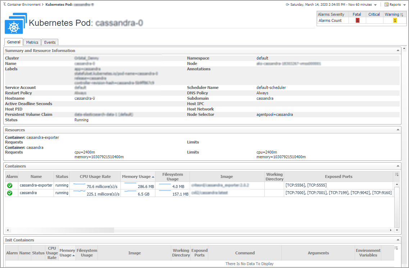Click the Reports icon in the top bar

coord(386,5)
